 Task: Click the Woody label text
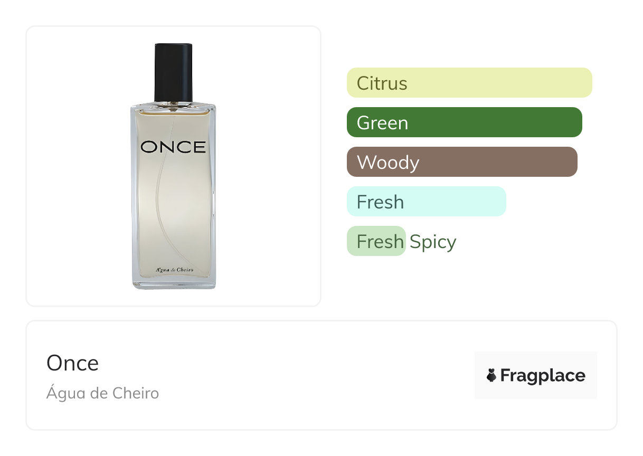click(x=388, y=162)
